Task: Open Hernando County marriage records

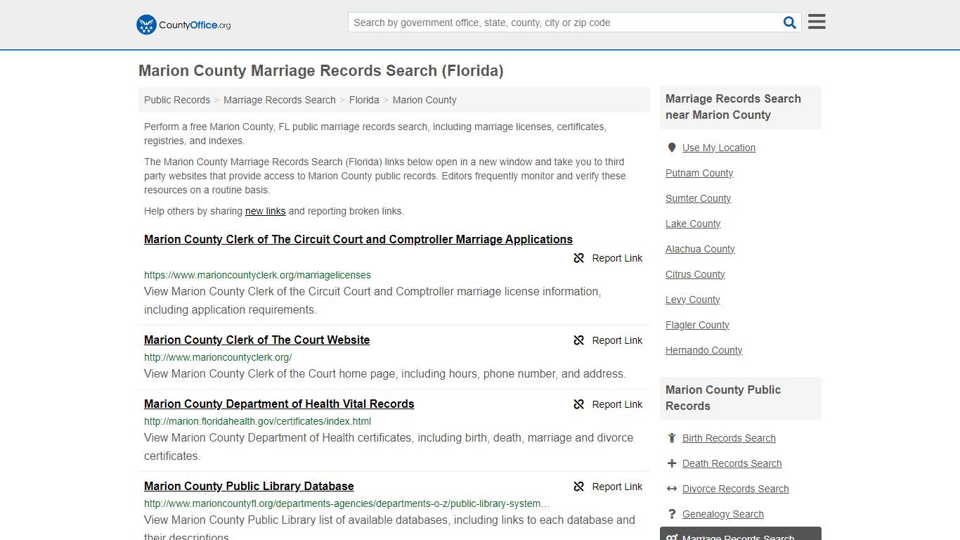Action: [x=703, y=350]
